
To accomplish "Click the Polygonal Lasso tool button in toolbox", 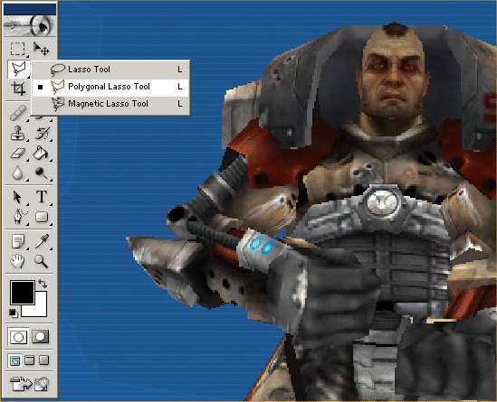I will point(18,70).
